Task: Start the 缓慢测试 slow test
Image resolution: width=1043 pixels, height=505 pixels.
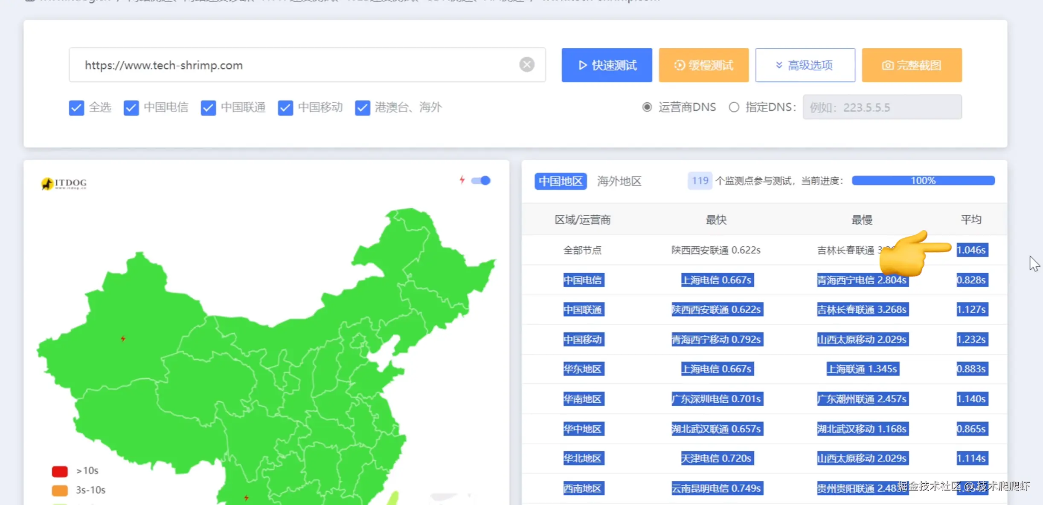Action: click(703, 65)
